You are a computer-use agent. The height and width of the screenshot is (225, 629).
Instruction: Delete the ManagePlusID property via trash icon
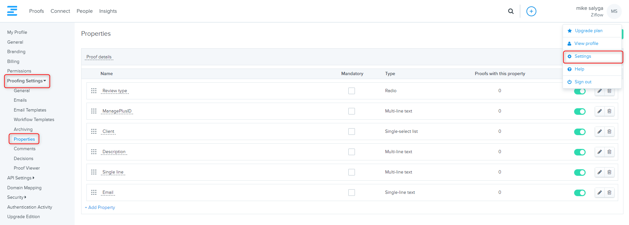609,111
